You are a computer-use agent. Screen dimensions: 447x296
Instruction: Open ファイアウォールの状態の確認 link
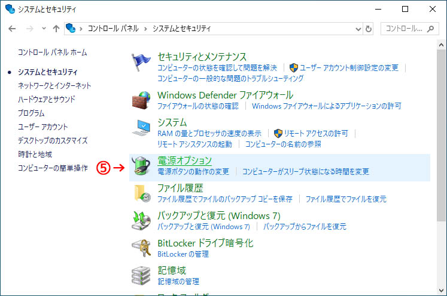198,106
